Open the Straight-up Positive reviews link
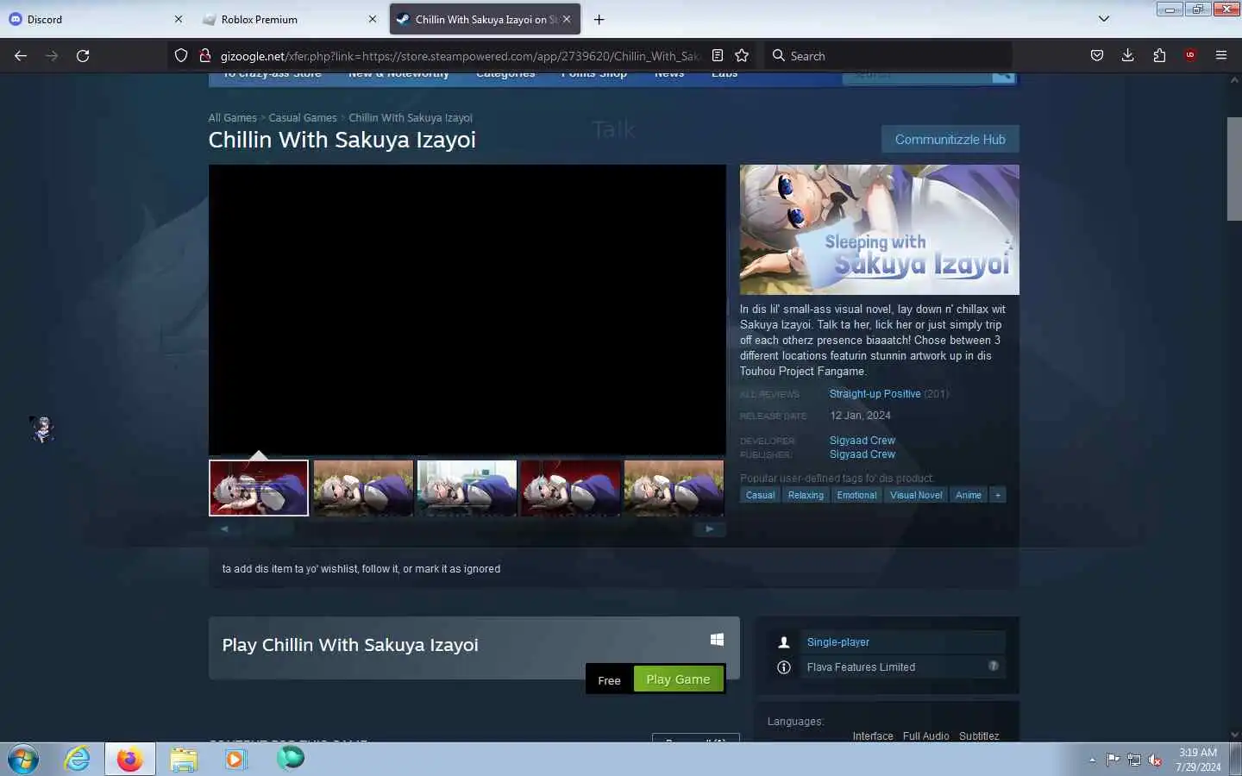Image resolution: width=1242 pixels, height=776 pixels. [875, 394]
